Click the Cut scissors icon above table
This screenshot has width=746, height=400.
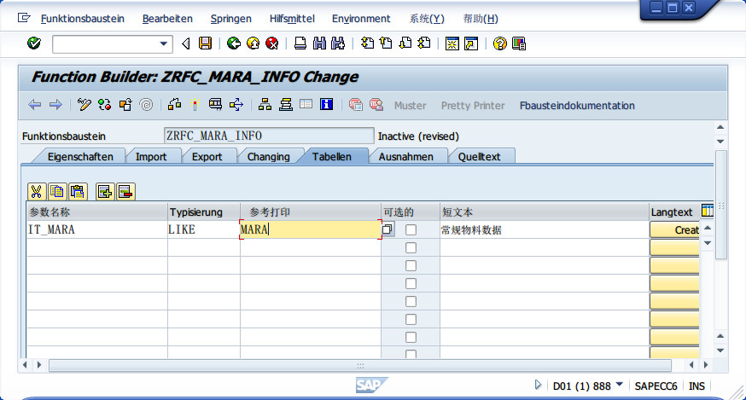coord(36,191)
